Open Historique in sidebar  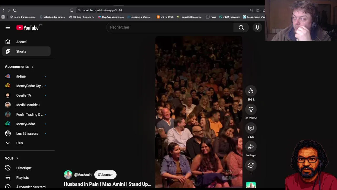point(26,168)
